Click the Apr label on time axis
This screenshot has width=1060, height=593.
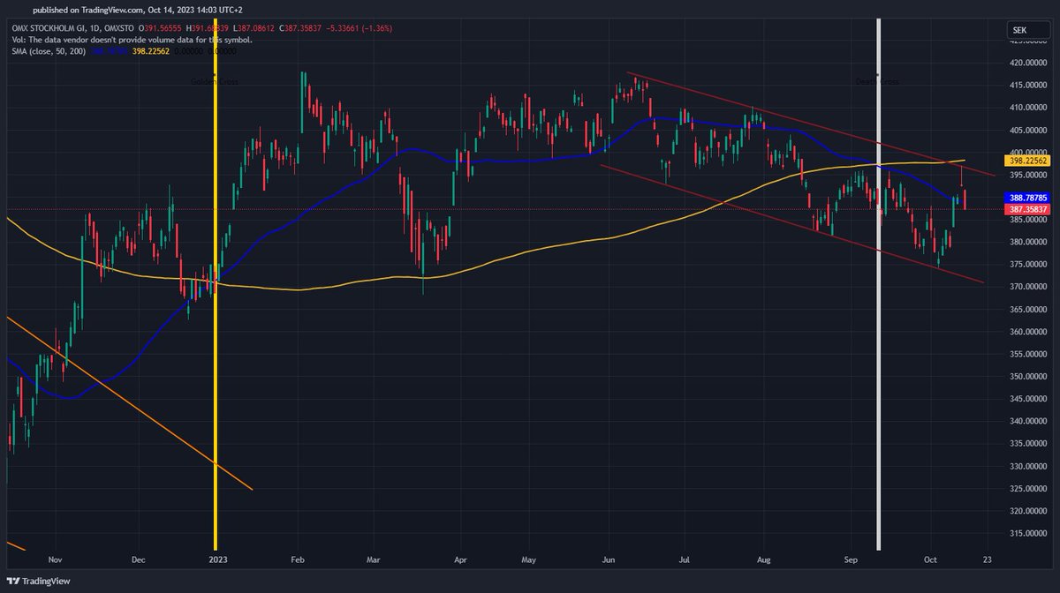click(x=459, y=559)
